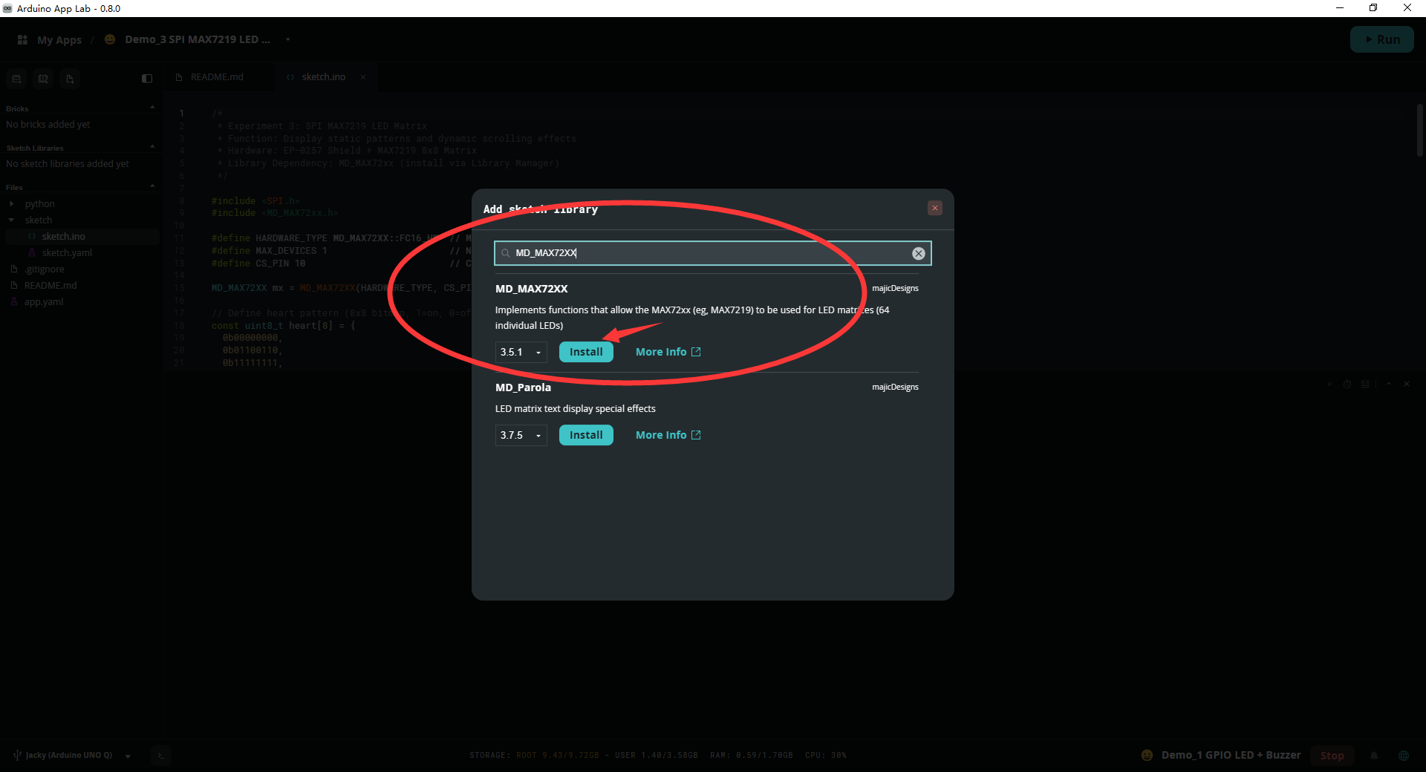Image resolution: width=1426 pixels, height=772 pixels.
Task: Click the add brick icon
Action: pos(16,79)
